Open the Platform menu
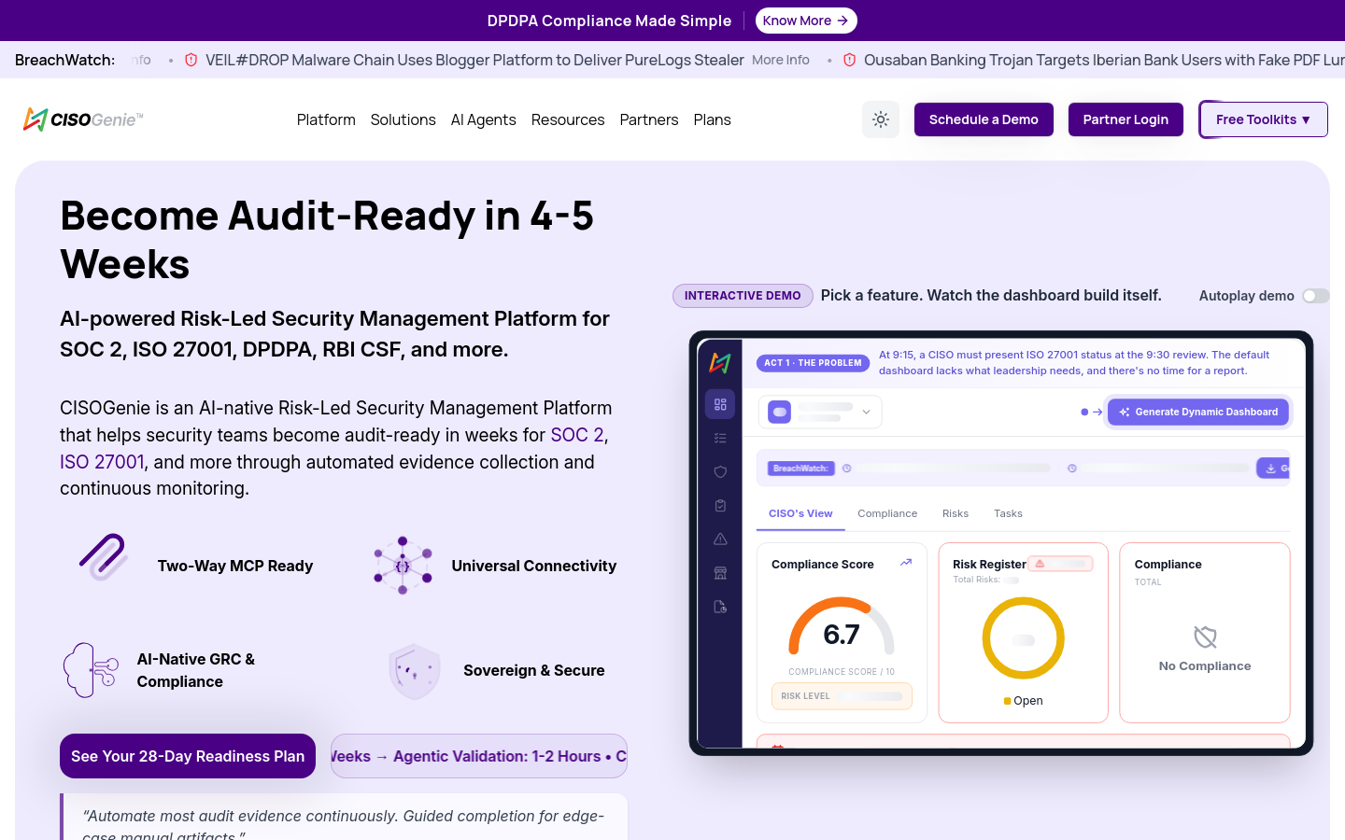This screenshot has width=1345, height=840. click(x=326, y=119)
